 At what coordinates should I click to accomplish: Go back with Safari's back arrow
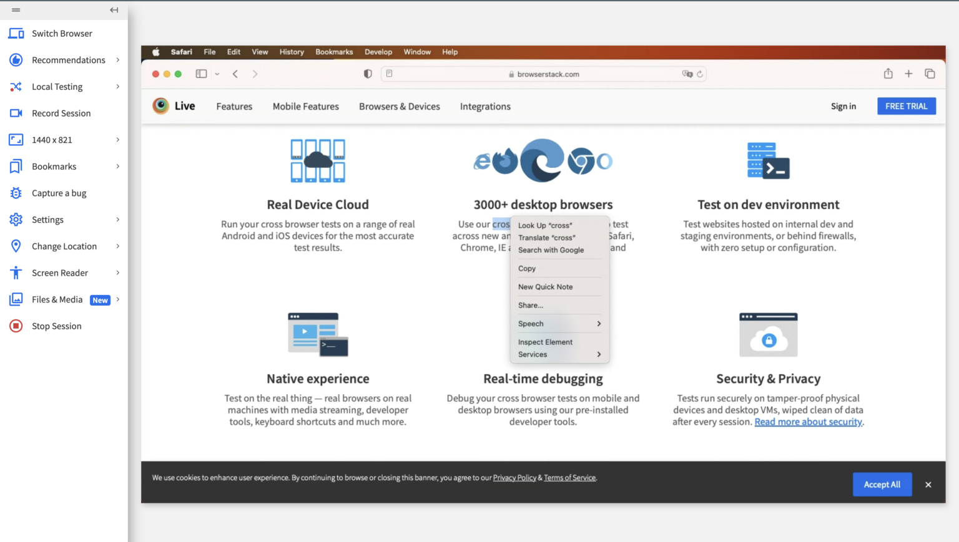pyautogui.click(x=235, y=74)
